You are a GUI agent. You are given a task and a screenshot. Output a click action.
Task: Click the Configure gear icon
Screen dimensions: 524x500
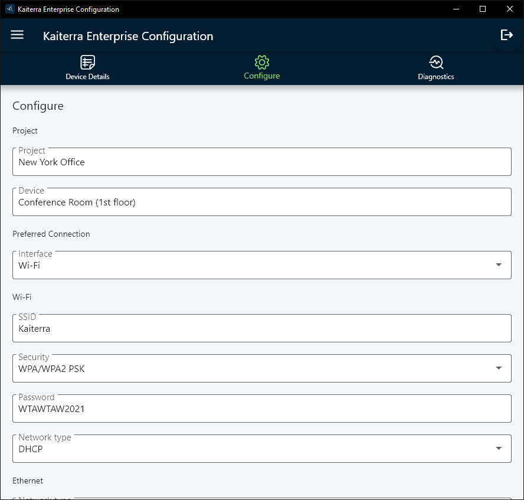tap(261, 62)
